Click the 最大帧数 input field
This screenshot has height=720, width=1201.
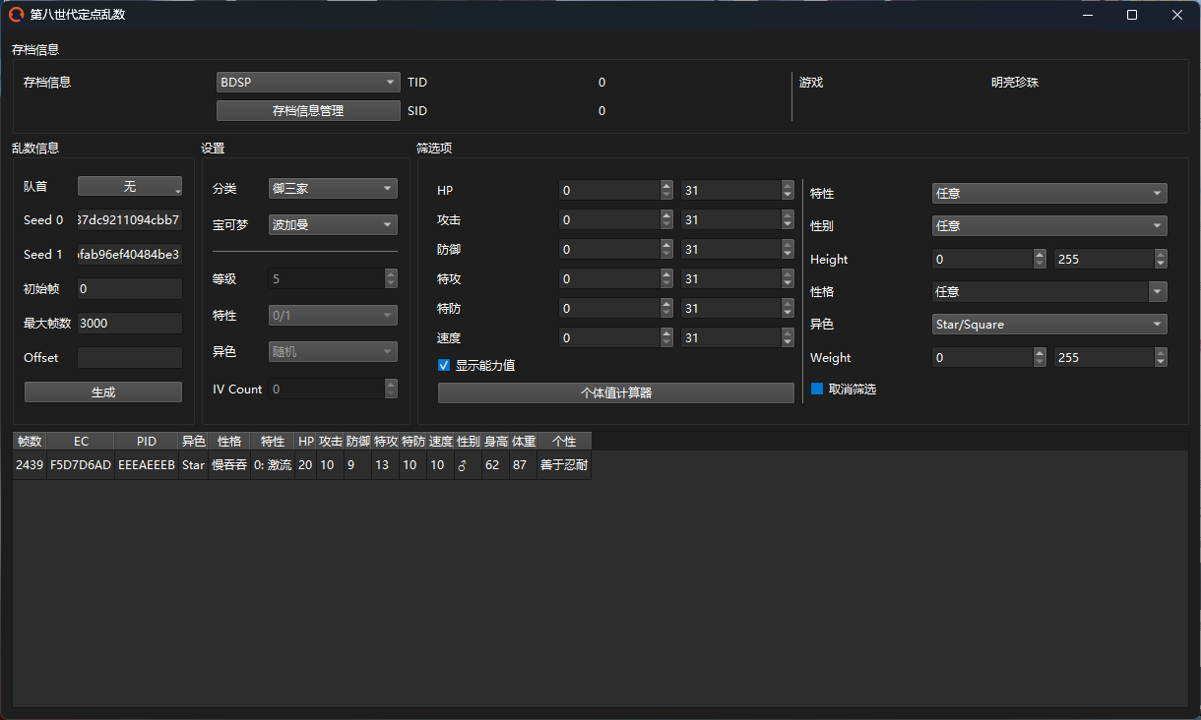click(x=129, y=324)
